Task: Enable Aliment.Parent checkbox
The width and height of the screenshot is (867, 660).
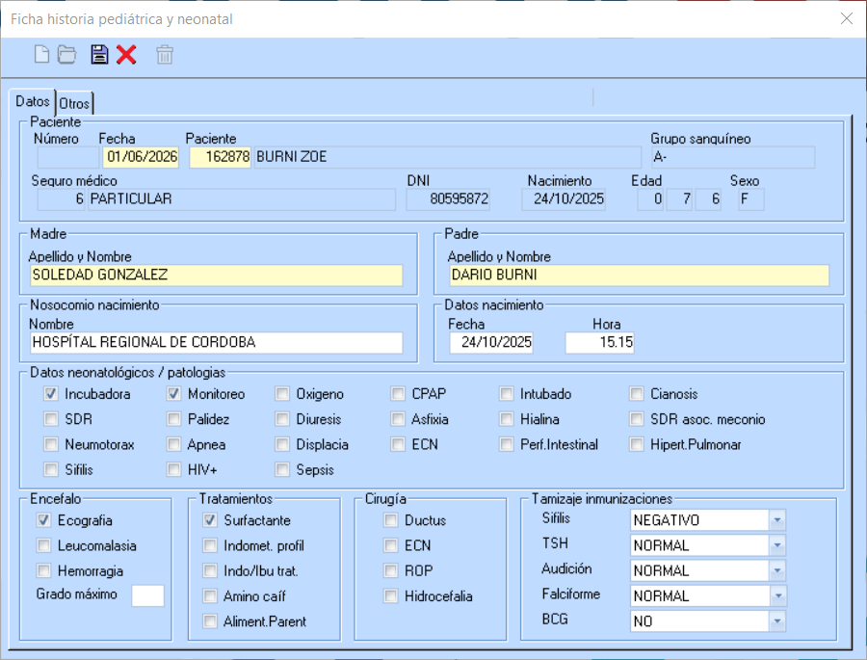Action: pos(210,621)
